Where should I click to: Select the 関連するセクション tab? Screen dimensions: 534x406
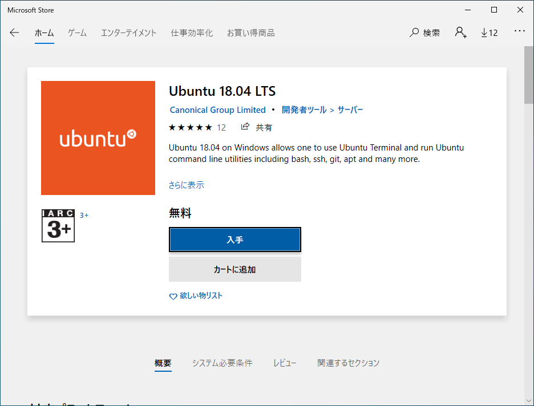tap(348, 363)
